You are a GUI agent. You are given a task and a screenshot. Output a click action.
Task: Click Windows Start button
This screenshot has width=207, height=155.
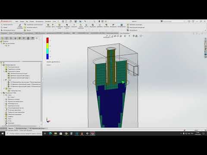pos(3,133)
